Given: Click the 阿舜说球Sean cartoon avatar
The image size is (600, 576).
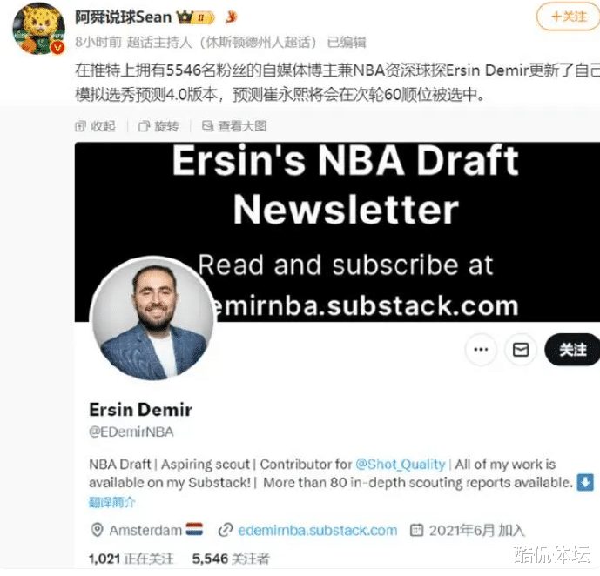Looking at the screenshot, I should point(38,29).
